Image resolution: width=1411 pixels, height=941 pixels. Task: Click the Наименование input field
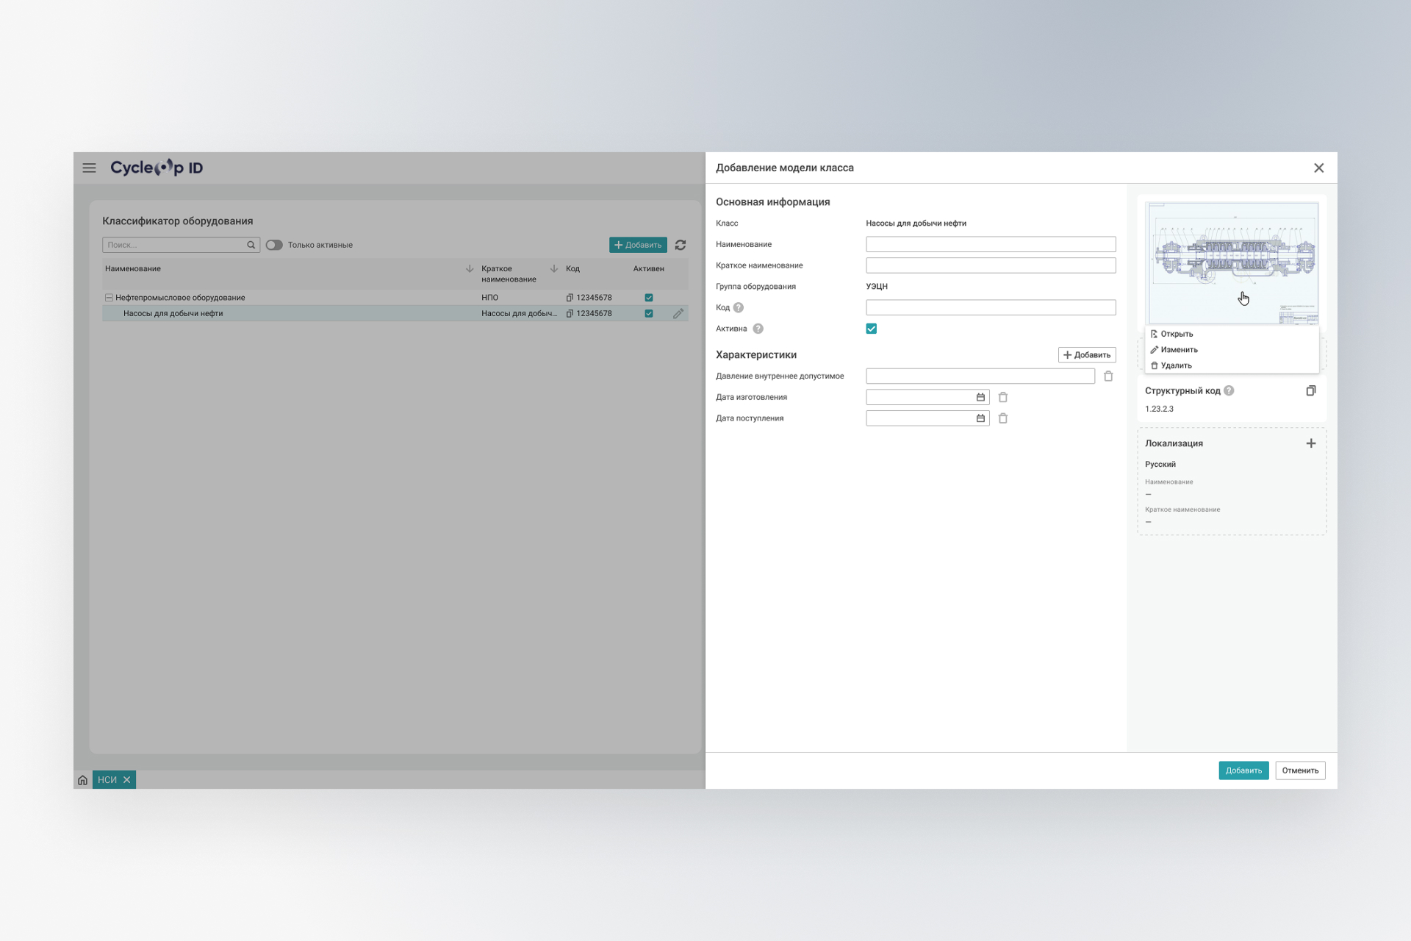point(990,244)
